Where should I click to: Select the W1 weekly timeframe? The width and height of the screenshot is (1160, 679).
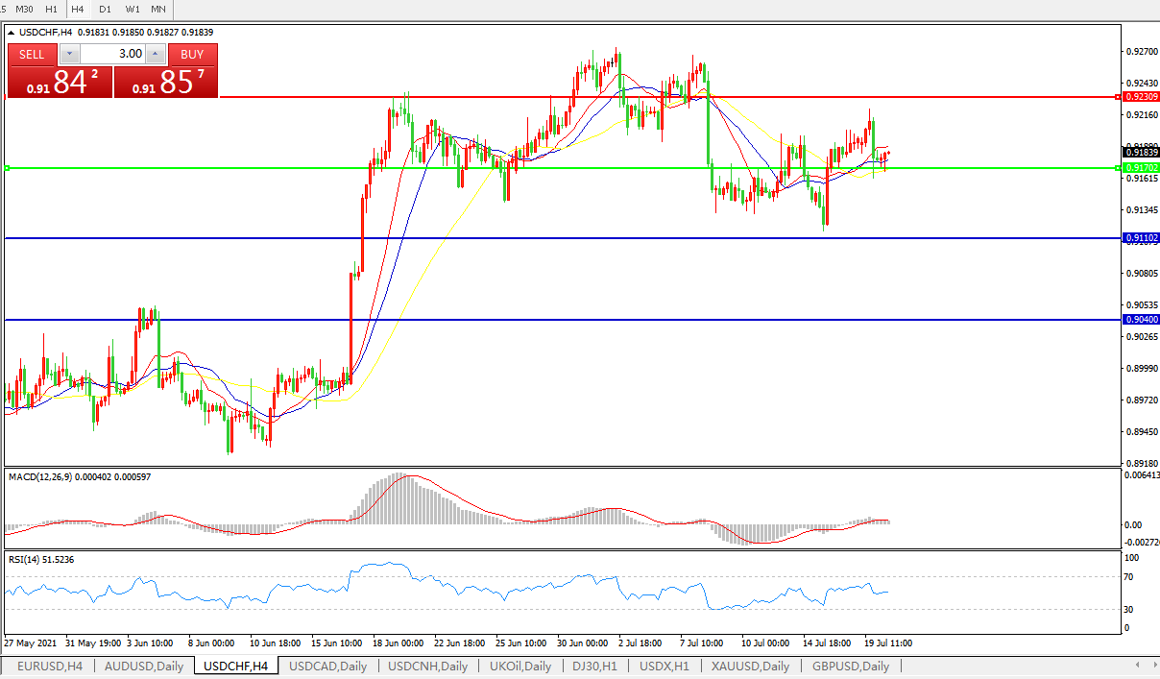pyautogui.click(x=133, y=9)
